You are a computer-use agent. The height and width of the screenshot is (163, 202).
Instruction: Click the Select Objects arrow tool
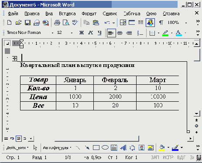click(x=35, y=148)
